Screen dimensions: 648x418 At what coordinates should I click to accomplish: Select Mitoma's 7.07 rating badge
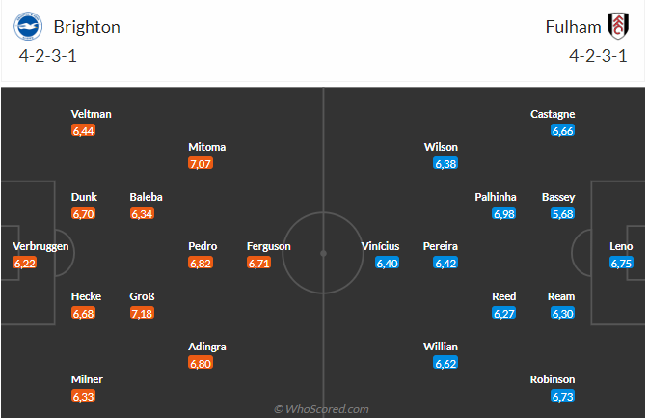(201, 164)
